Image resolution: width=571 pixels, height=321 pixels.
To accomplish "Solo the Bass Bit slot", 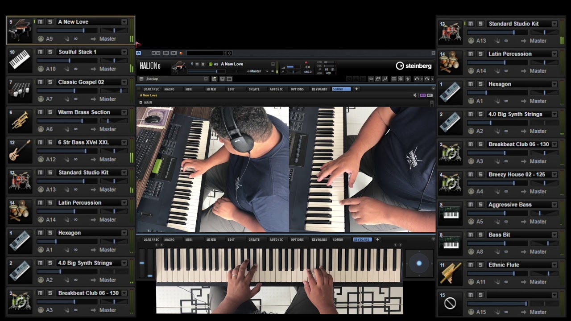I will click(x=480, y=235).
